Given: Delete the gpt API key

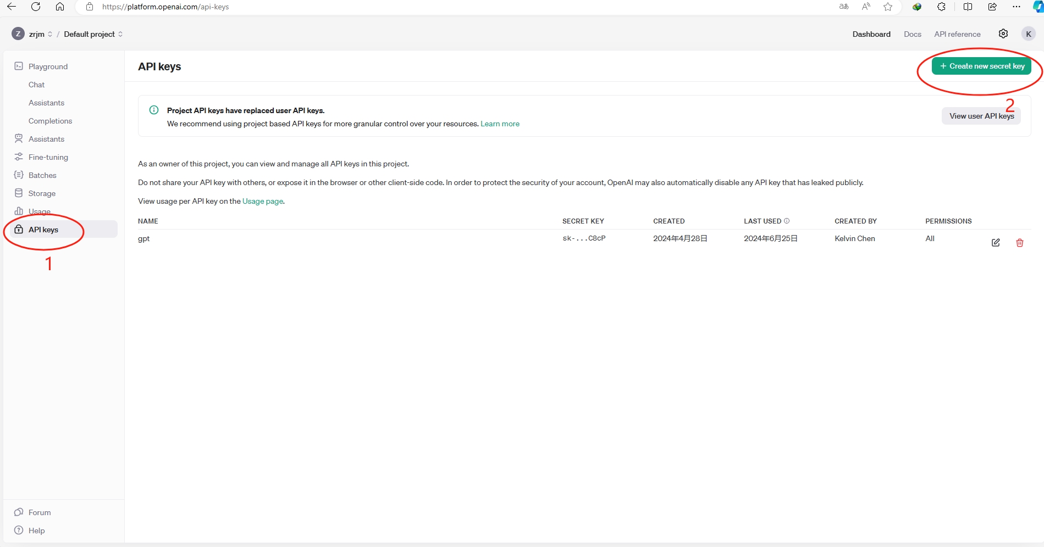Looking at the screenshot, I should click(1020, 242).
